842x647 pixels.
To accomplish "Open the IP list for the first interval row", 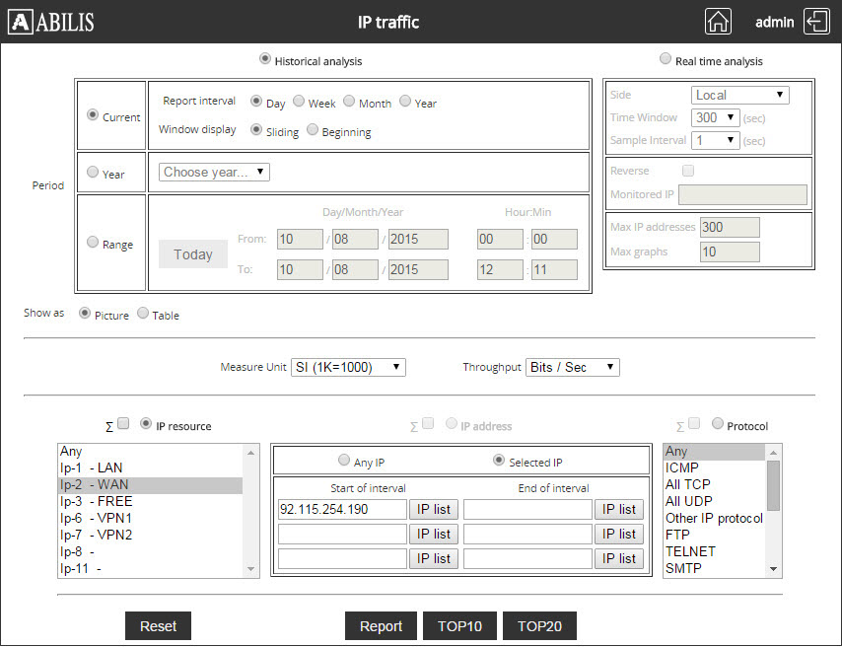I will 434,509.
